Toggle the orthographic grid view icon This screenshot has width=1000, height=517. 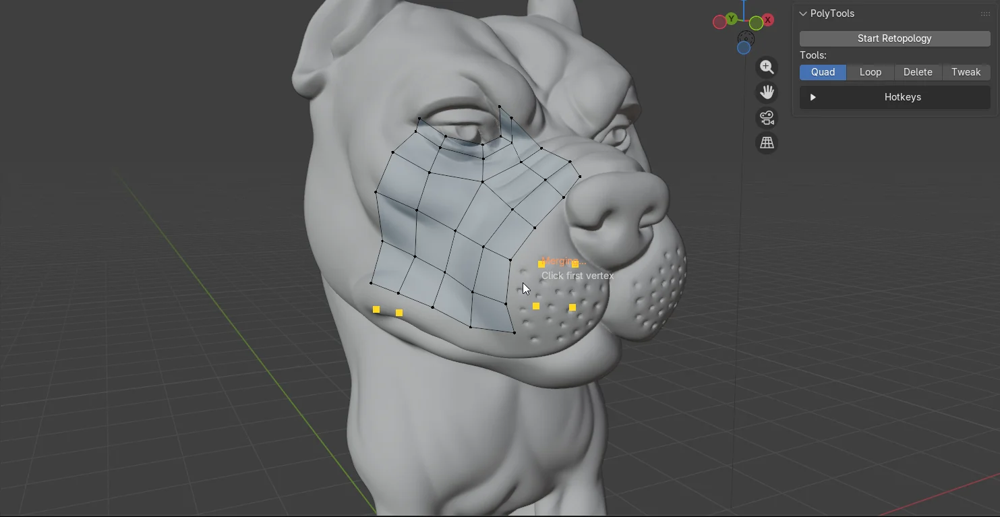click(x=767, y=142)
